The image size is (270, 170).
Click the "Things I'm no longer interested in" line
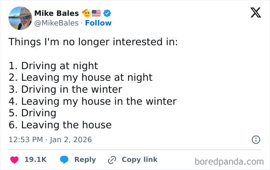pos(93,42)
